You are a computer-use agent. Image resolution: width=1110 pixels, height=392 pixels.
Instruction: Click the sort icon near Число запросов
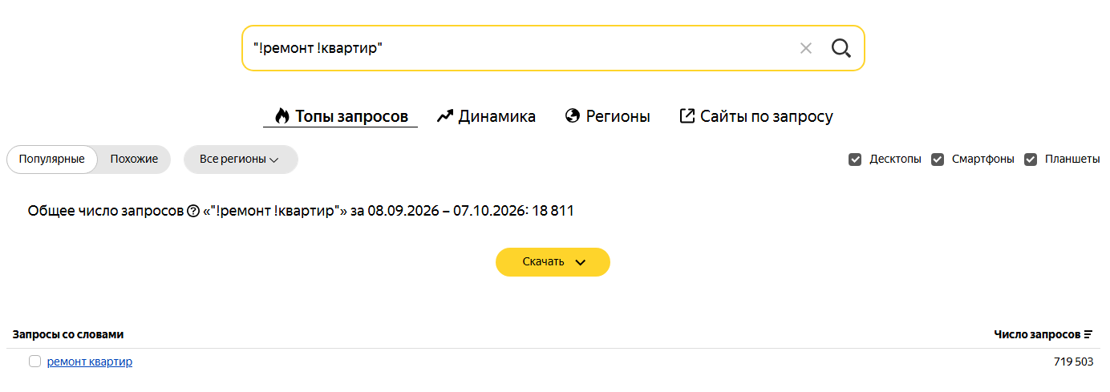[x=1088, y=334]
